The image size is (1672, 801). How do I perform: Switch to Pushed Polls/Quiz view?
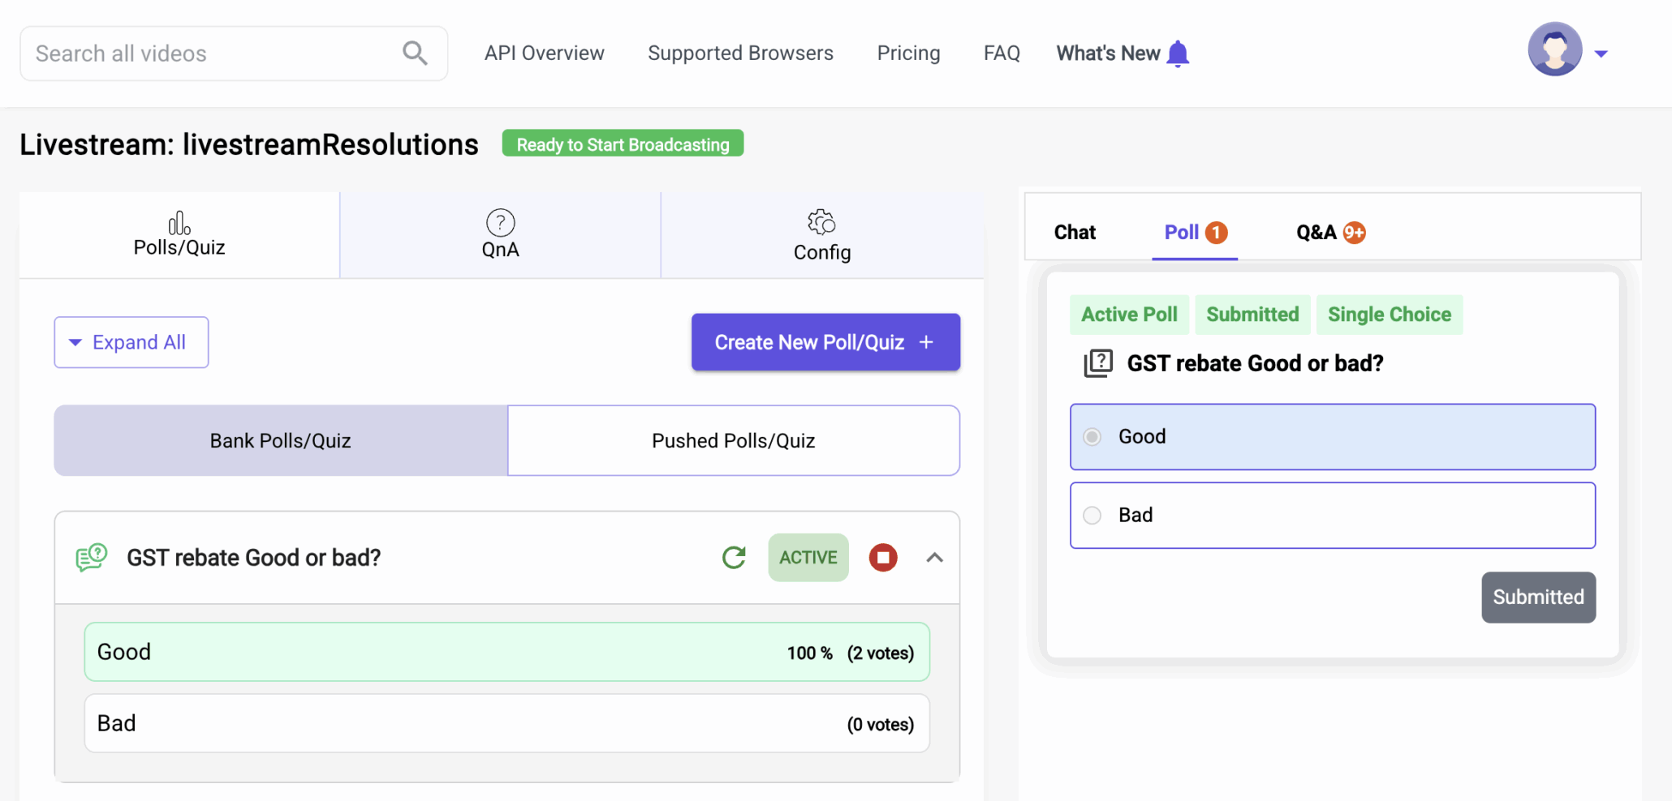pyautogui.click(x=733, y=441)
